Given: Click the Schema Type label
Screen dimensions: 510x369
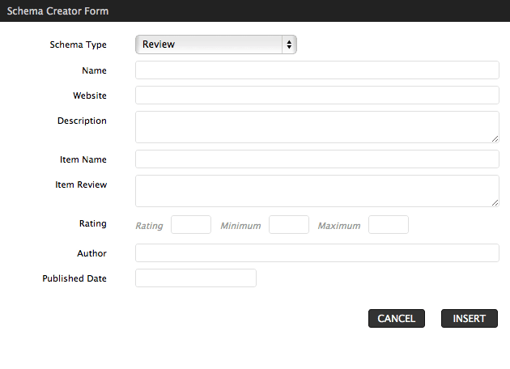Looking at the screenshot, I should coord(78,45).
